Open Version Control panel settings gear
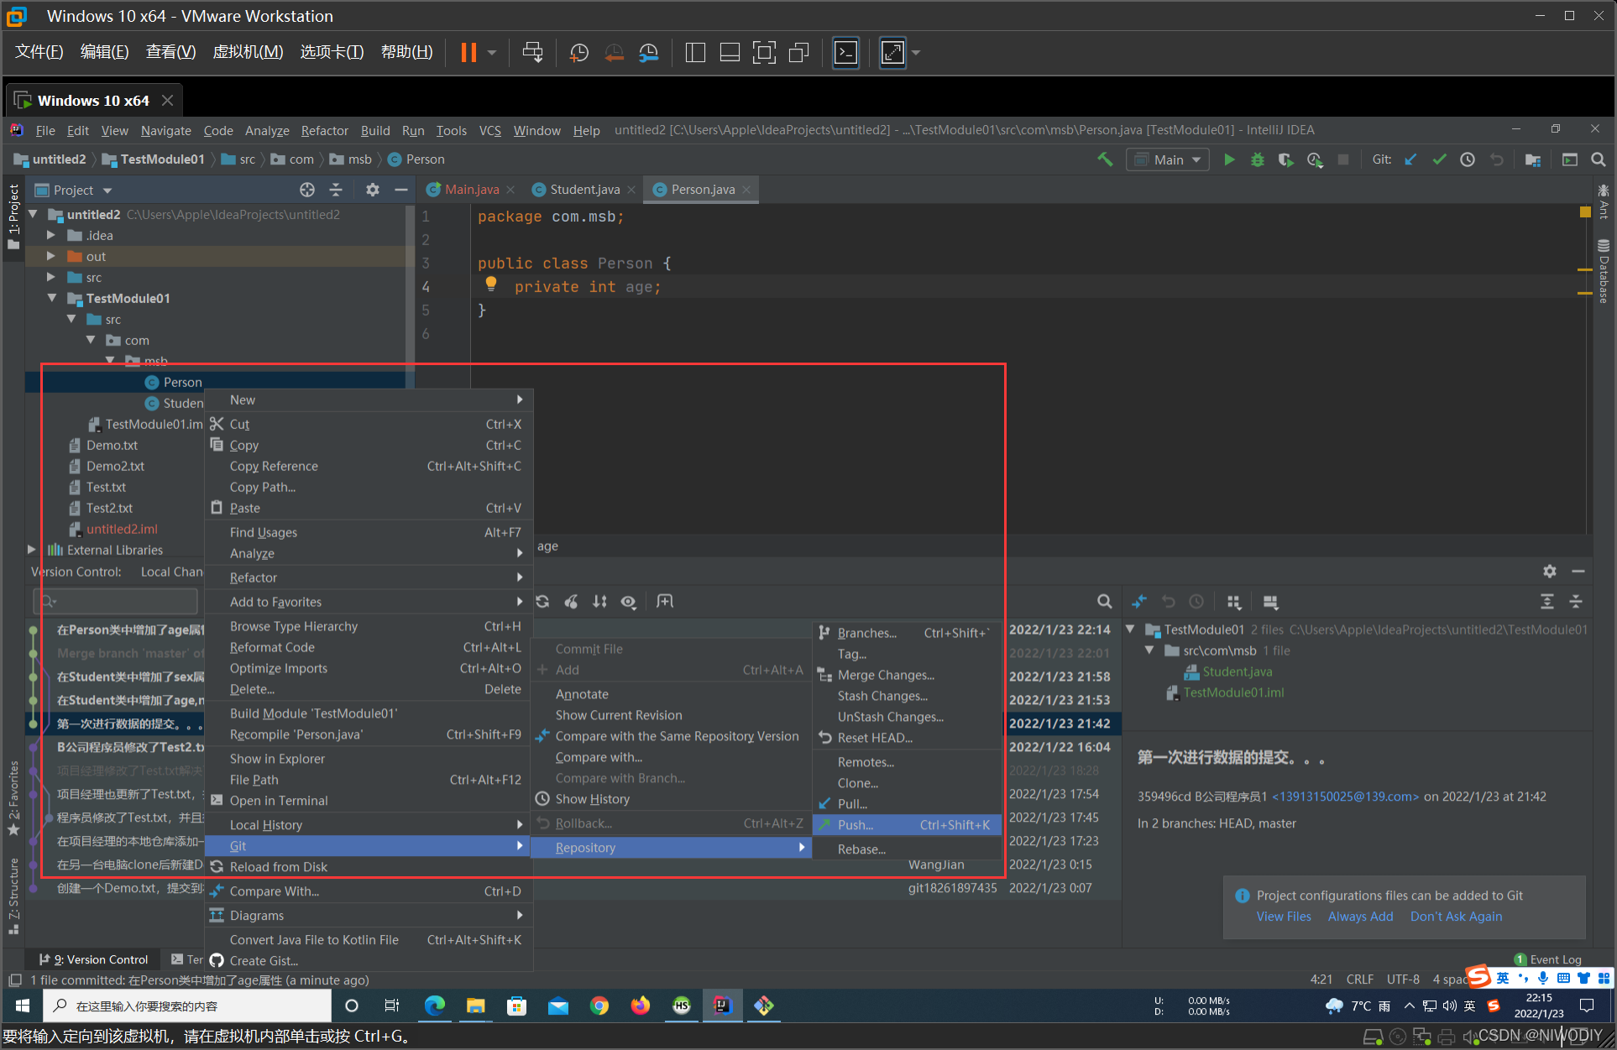Viewport: 1617px width, 1050px height. tap(1550, 572)
